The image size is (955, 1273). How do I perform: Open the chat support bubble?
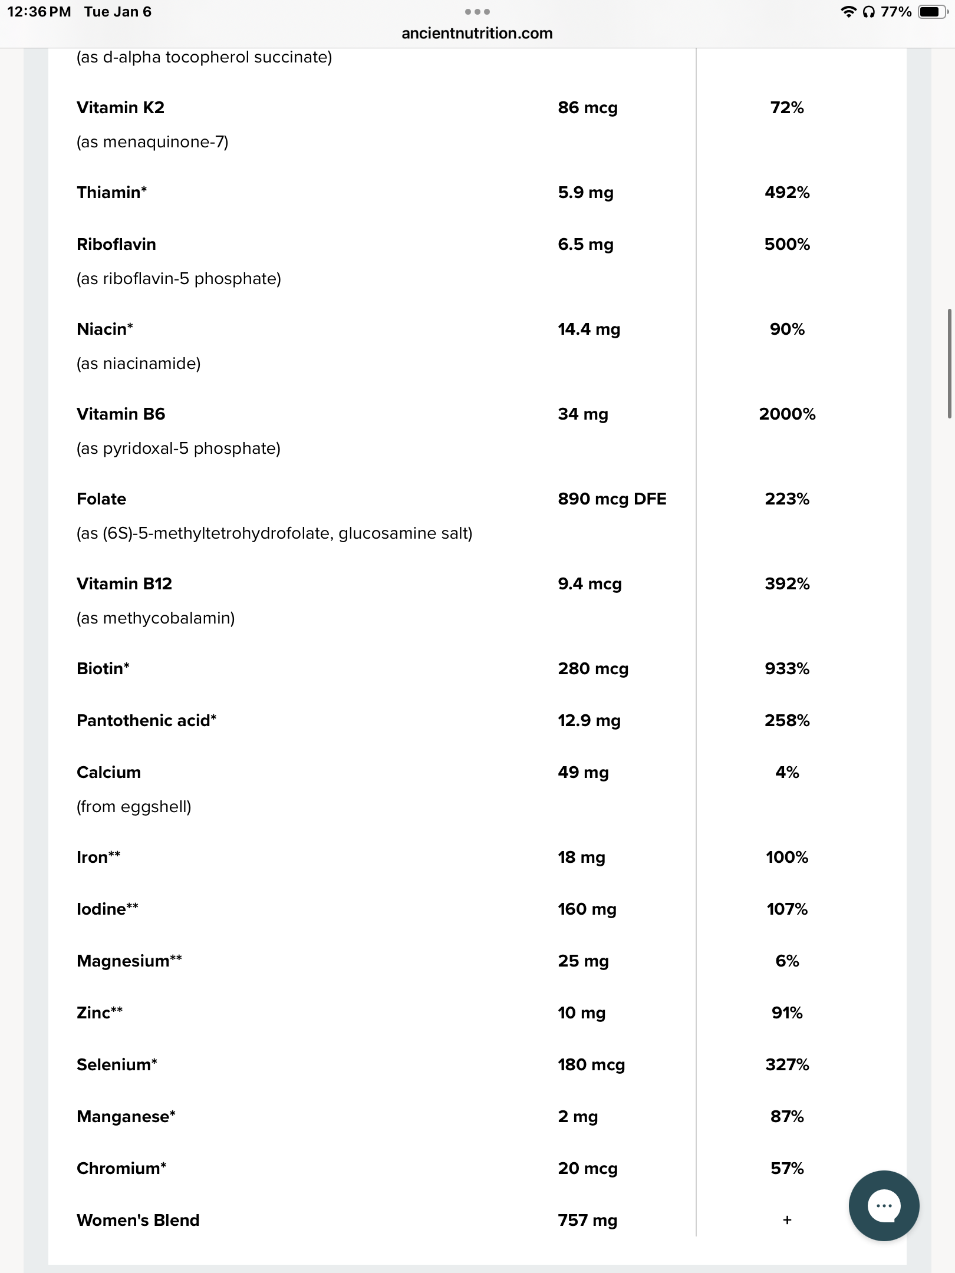coord(884,1205)
